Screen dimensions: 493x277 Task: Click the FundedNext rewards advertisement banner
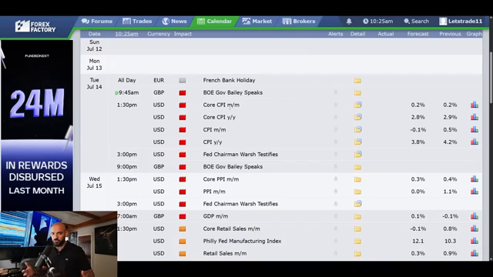click(x=37, y=125)
